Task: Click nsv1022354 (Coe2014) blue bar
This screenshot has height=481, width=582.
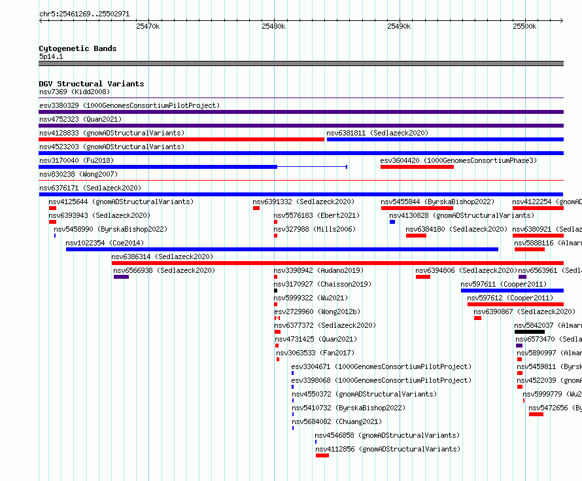Action: 282,249
